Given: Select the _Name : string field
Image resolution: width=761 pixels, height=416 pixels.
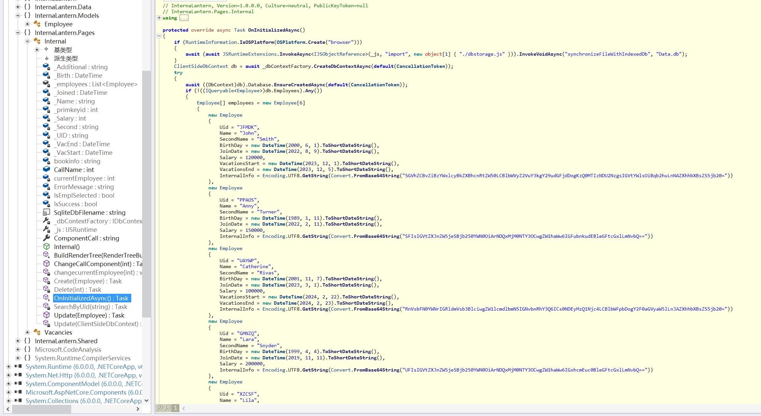Looking at the screenshot, I should click(x=75, y=101).
